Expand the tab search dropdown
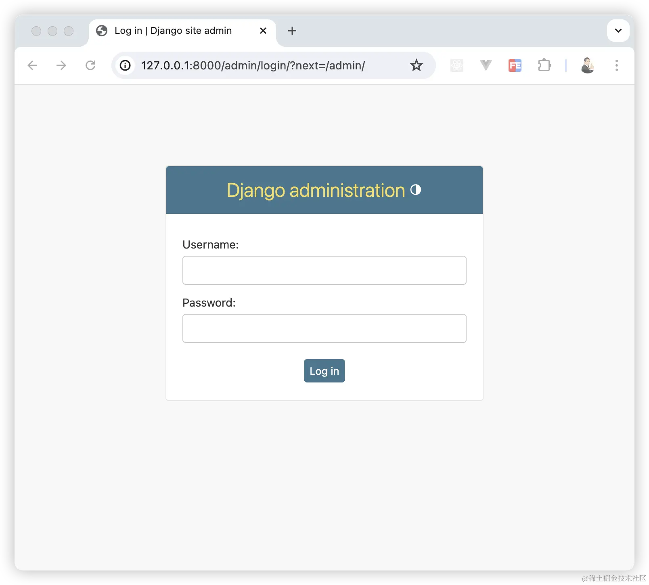 point(618,31)
